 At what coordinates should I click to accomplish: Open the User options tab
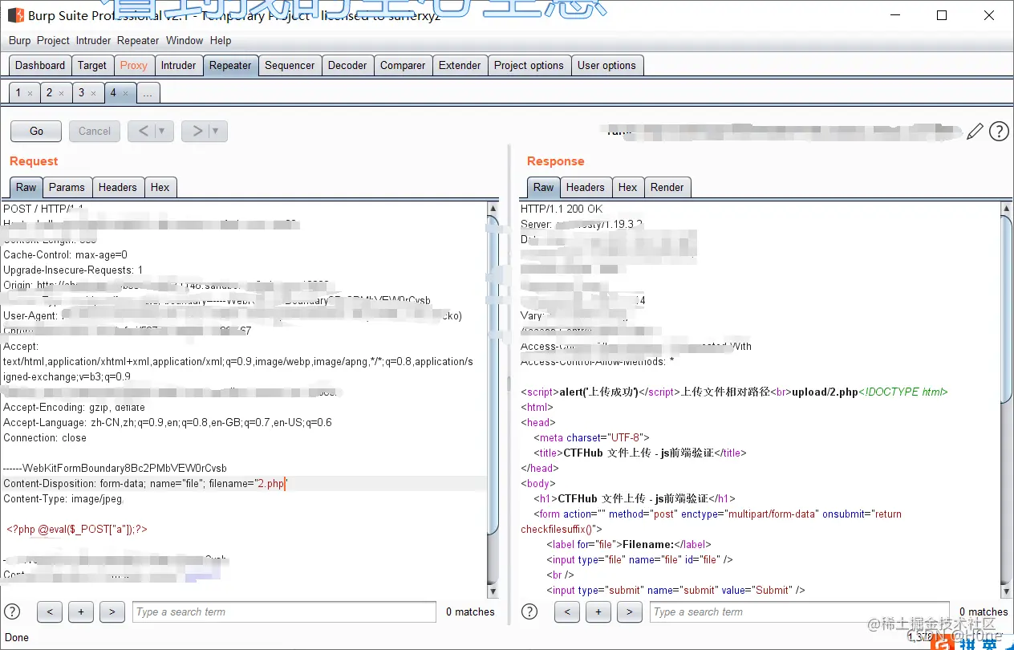(606, 66)
